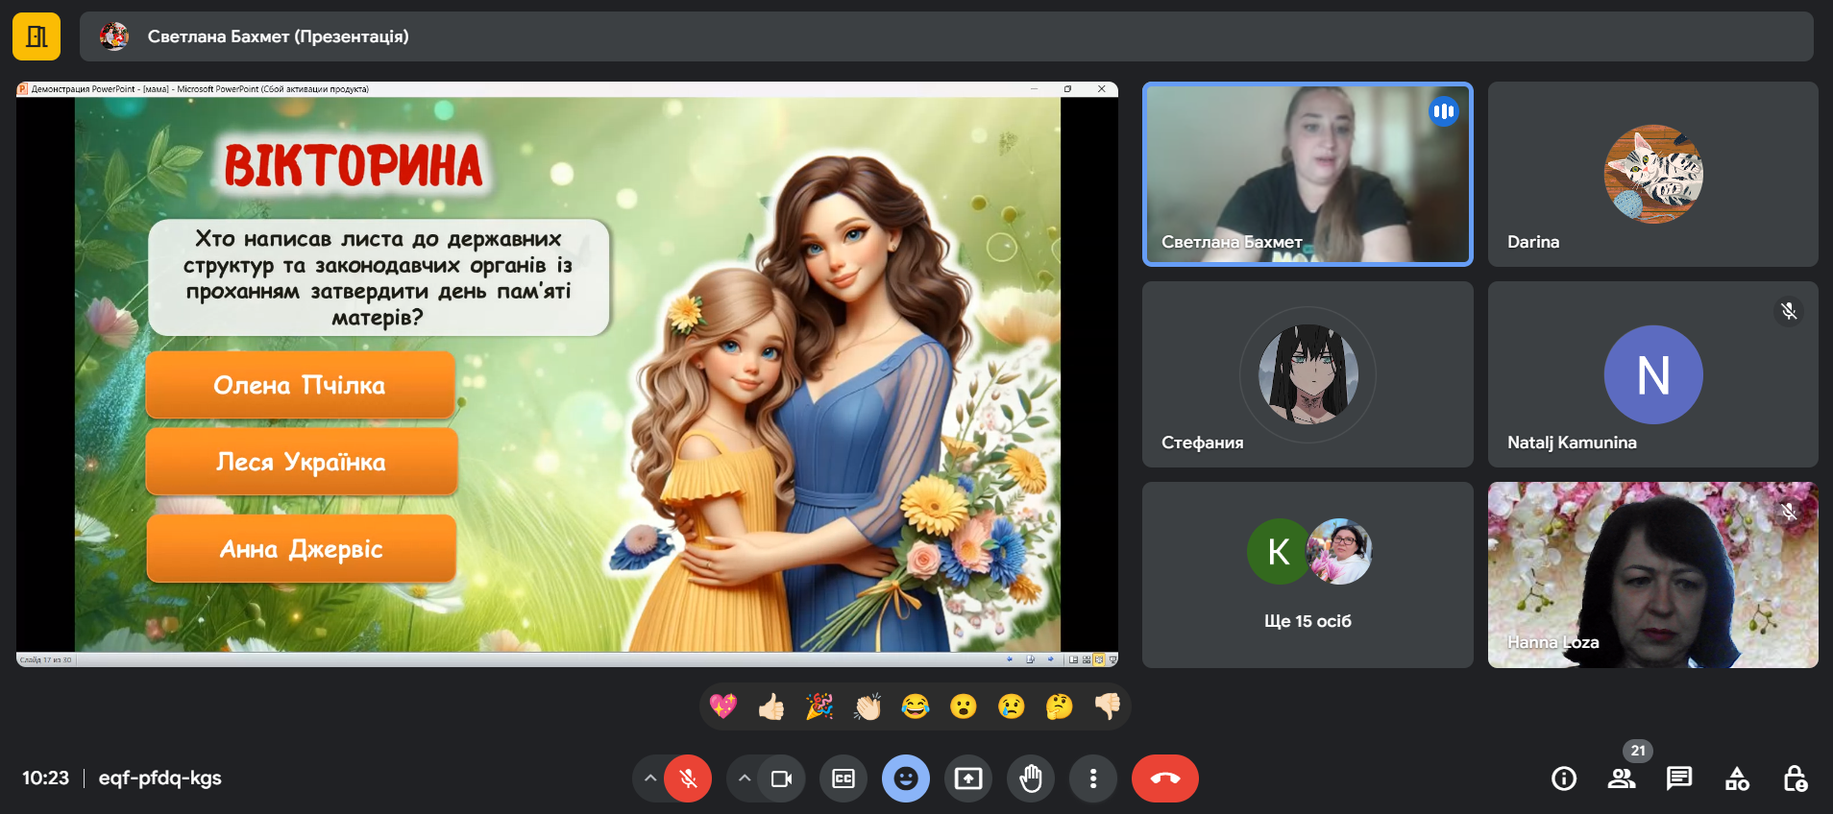Click the Present now screen share icon

967,778
